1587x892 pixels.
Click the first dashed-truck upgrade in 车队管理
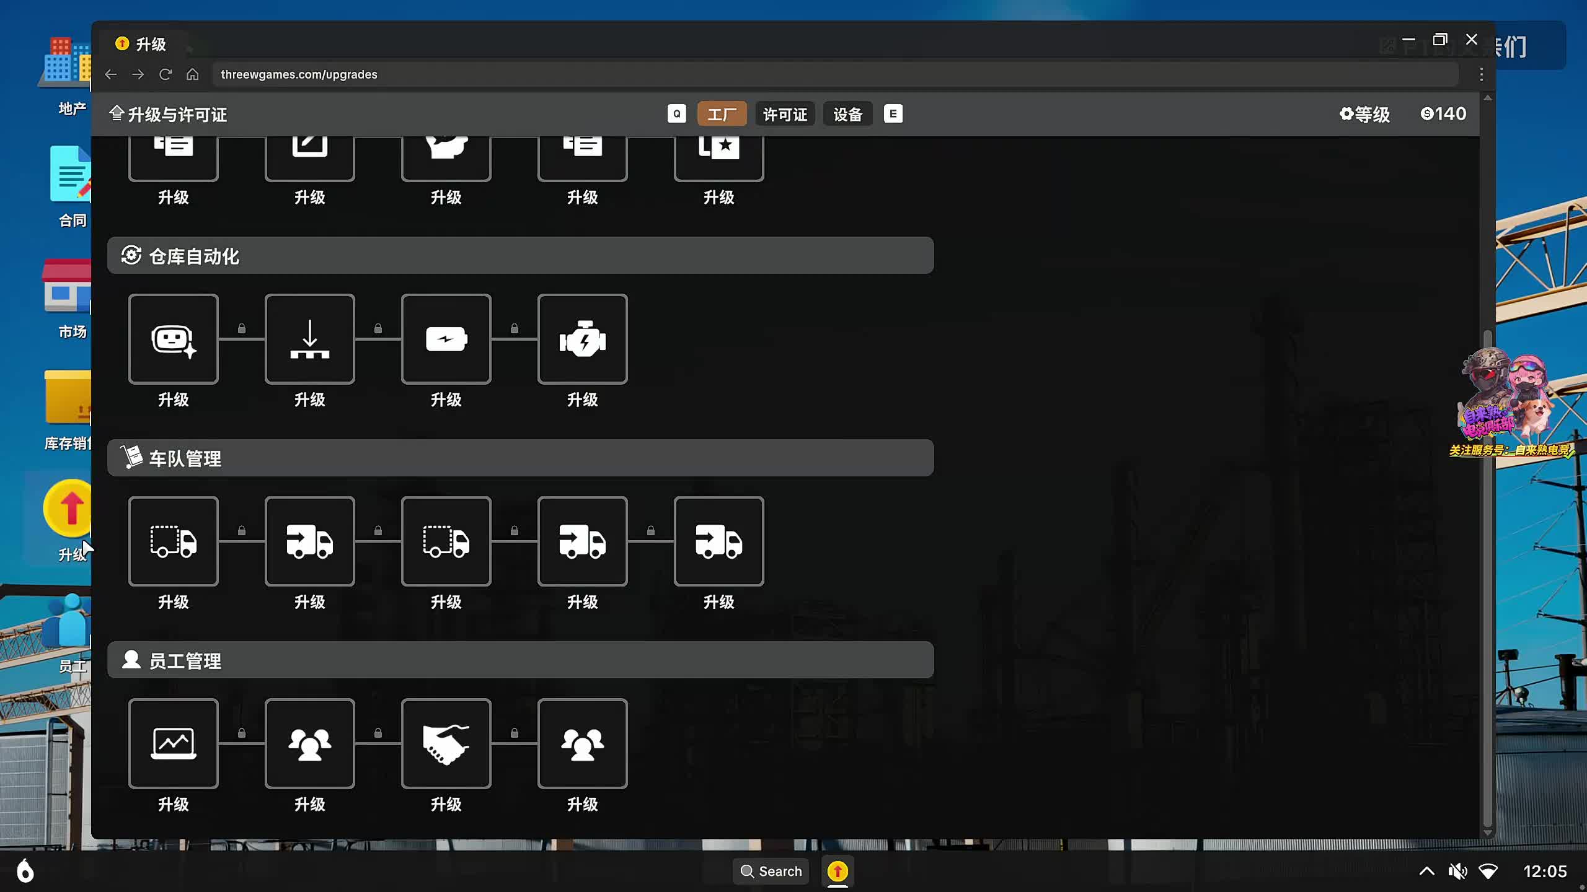click(173, 541)
